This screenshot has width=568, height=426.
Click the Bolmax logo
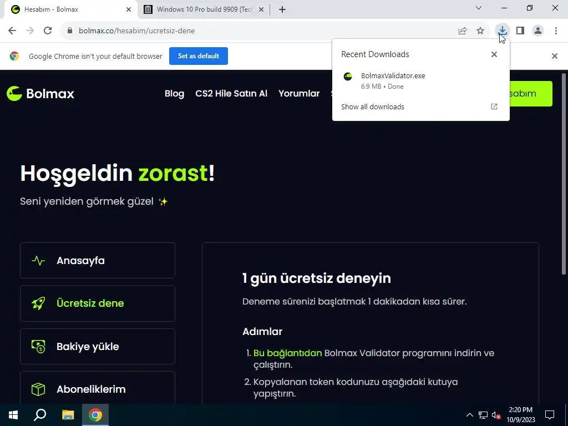tap(40, 93)
